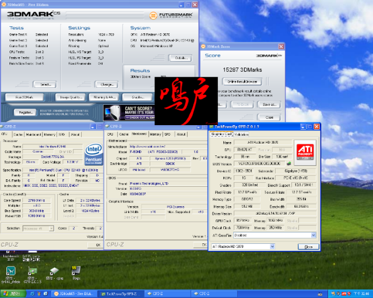Open Internet Explorer from Quick Launch
The image size is (373, 298).
(33, 294)
